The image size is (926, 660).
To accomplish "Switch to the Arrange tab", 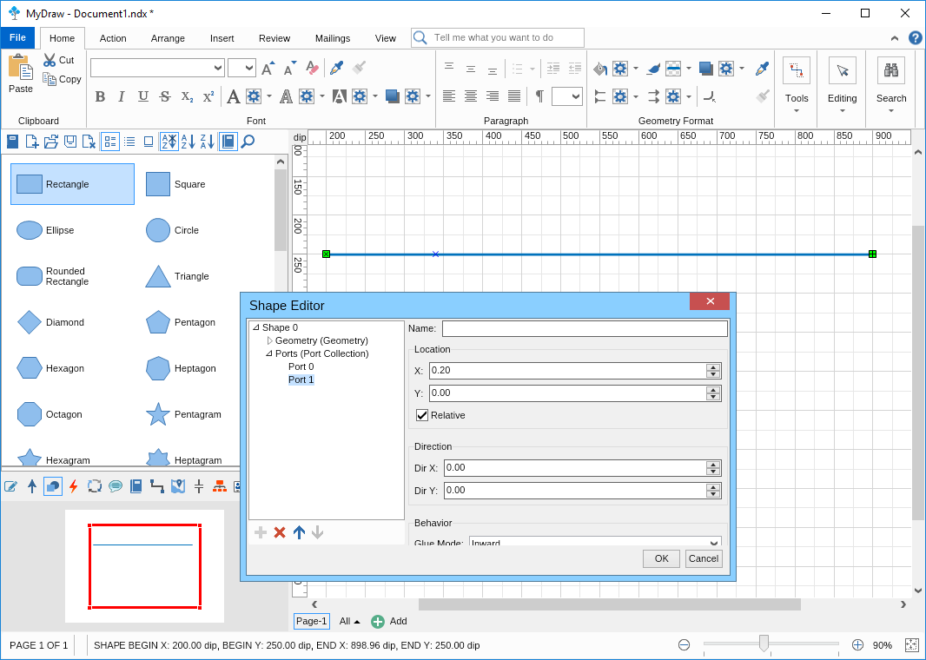I will coord(168,38).
